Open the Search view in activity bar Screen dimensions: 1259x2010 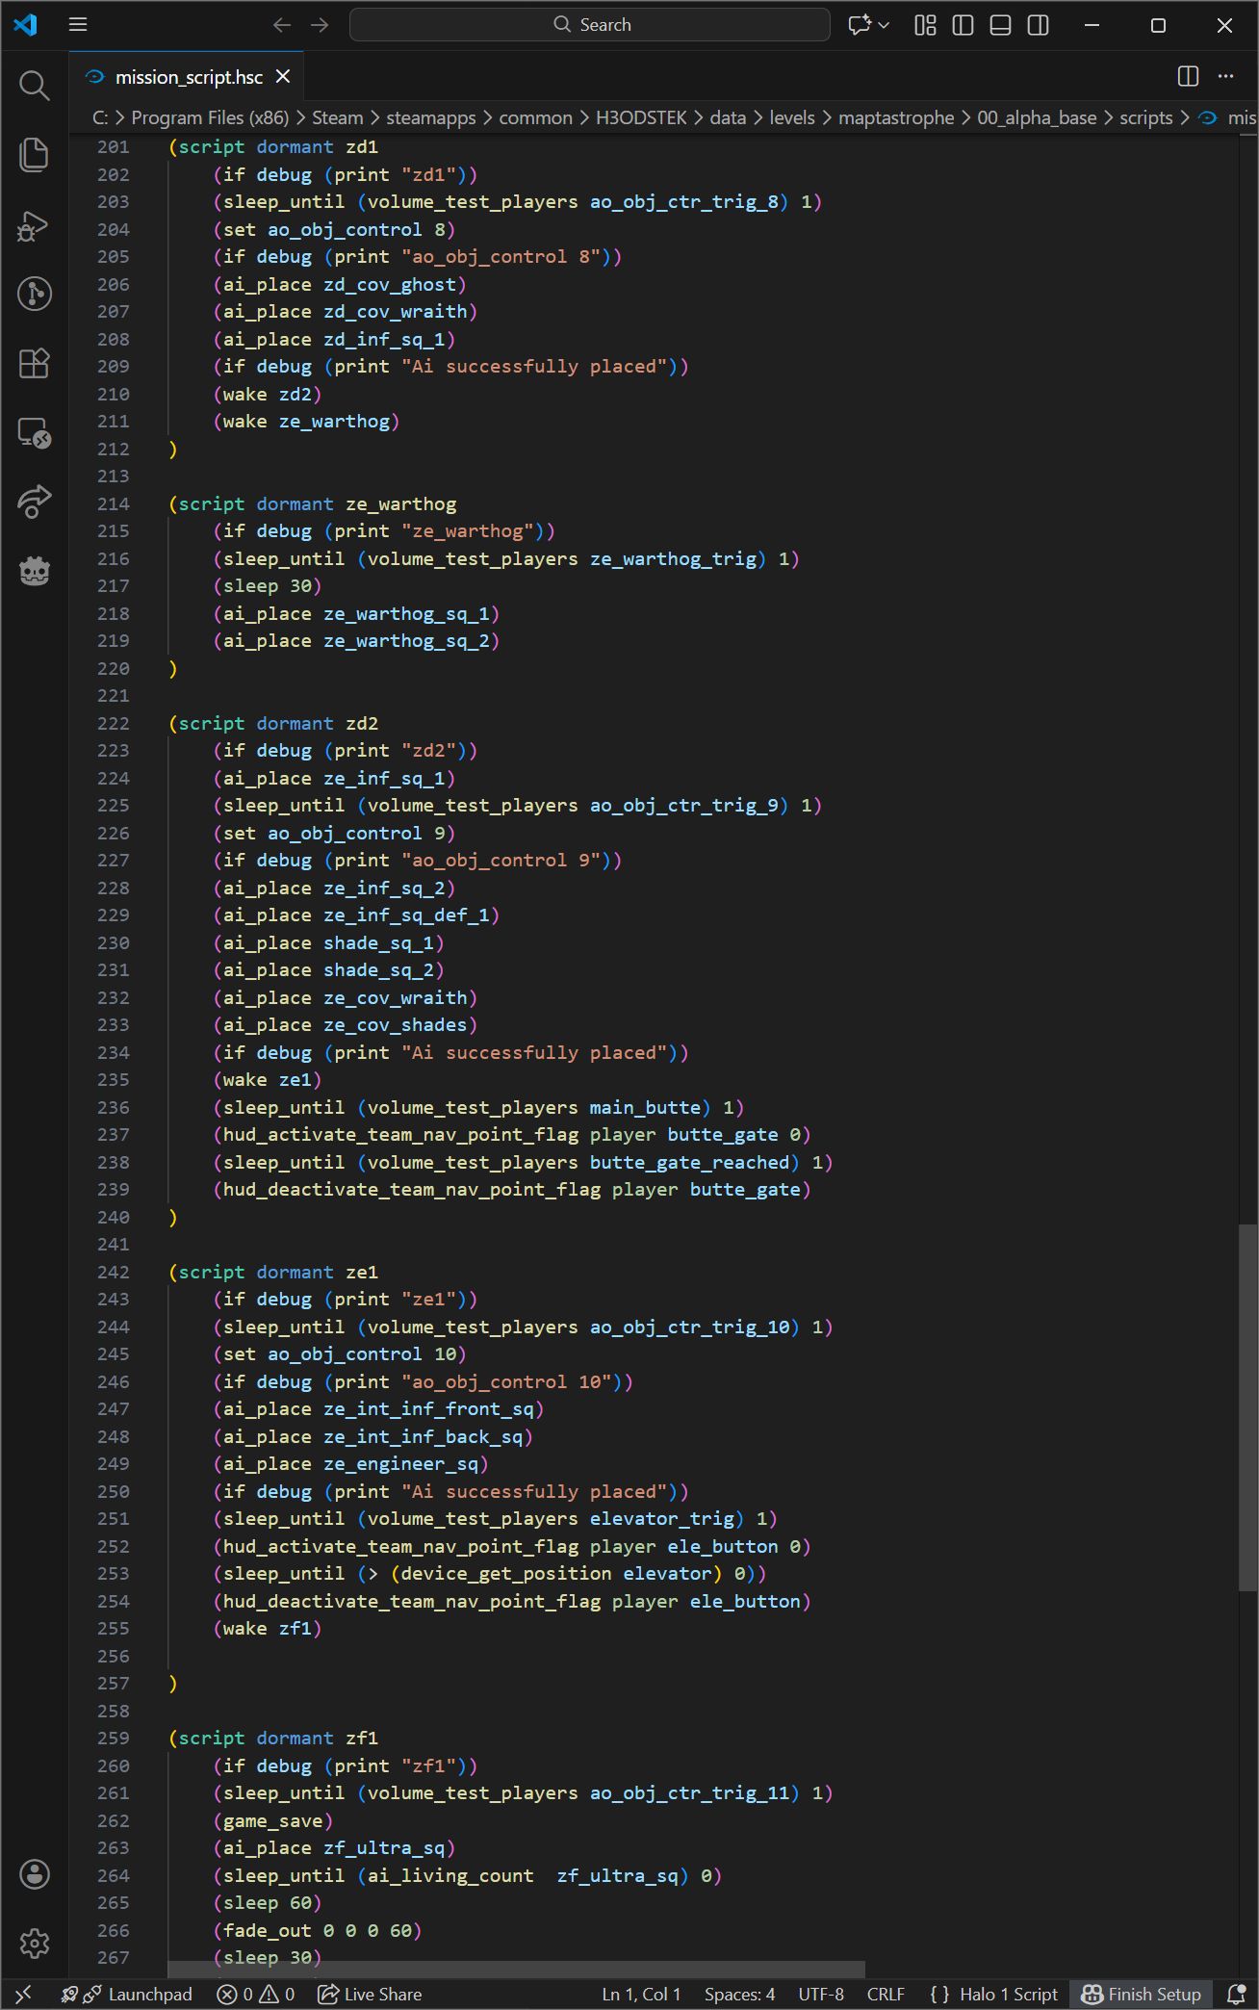pos(35,86)
